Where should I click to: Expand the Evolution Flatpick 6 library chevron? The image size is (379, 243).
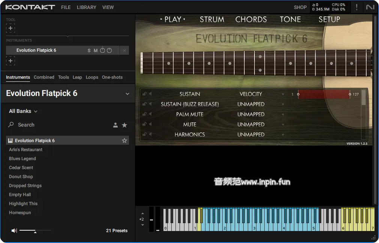tap(127, 94)
